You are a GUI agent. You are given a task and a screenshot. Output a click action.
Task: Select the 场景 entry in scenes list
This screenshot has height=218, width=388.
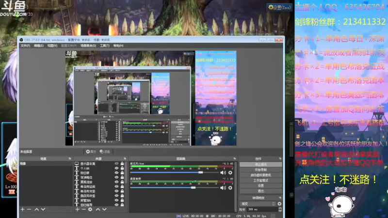pyautogui.click(x=46, y=164)
